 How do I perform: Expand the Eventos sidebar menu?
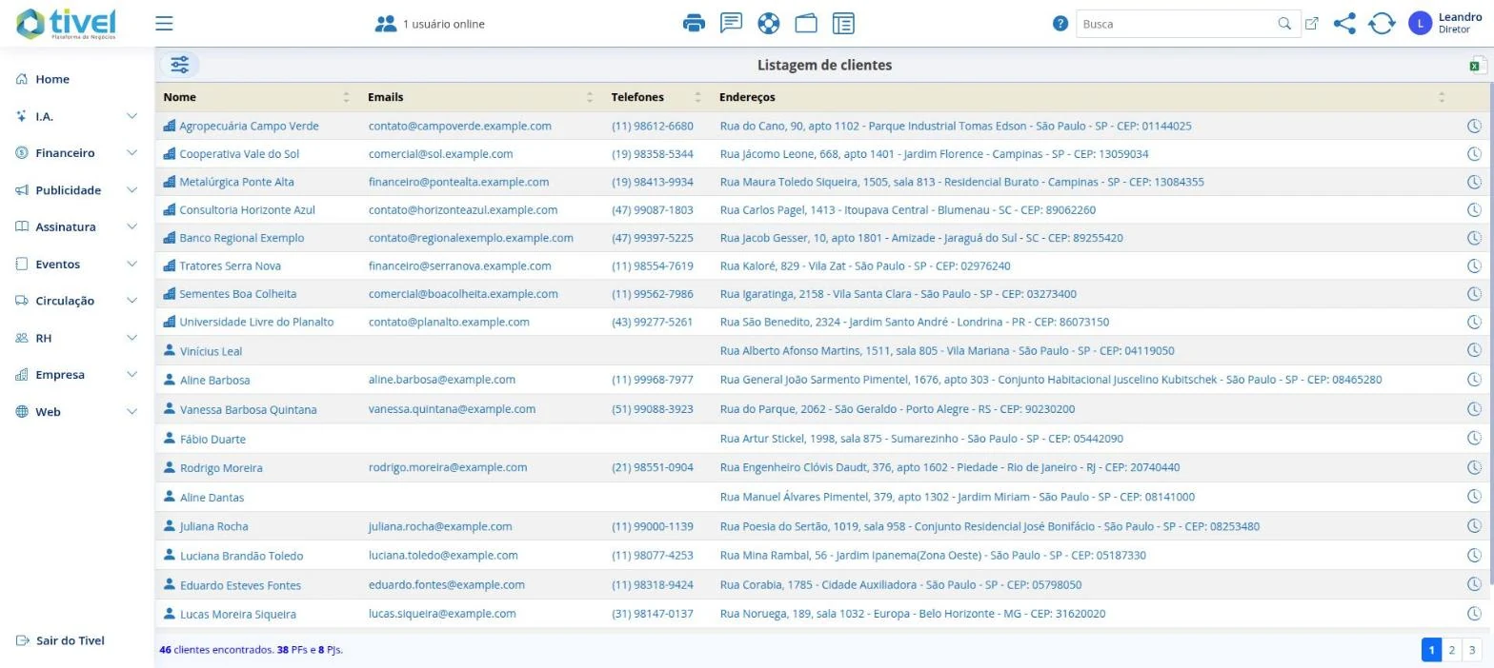tap(77, 264)
